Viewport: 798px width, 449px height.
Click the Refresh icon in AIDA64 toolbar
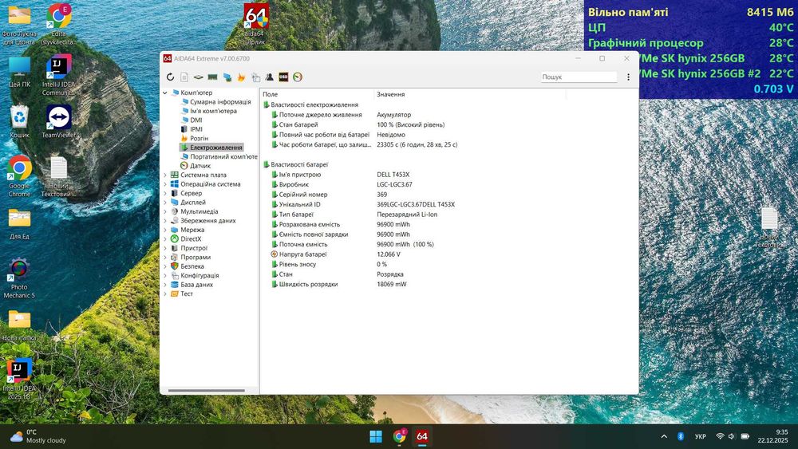click(x=170, y=77)
